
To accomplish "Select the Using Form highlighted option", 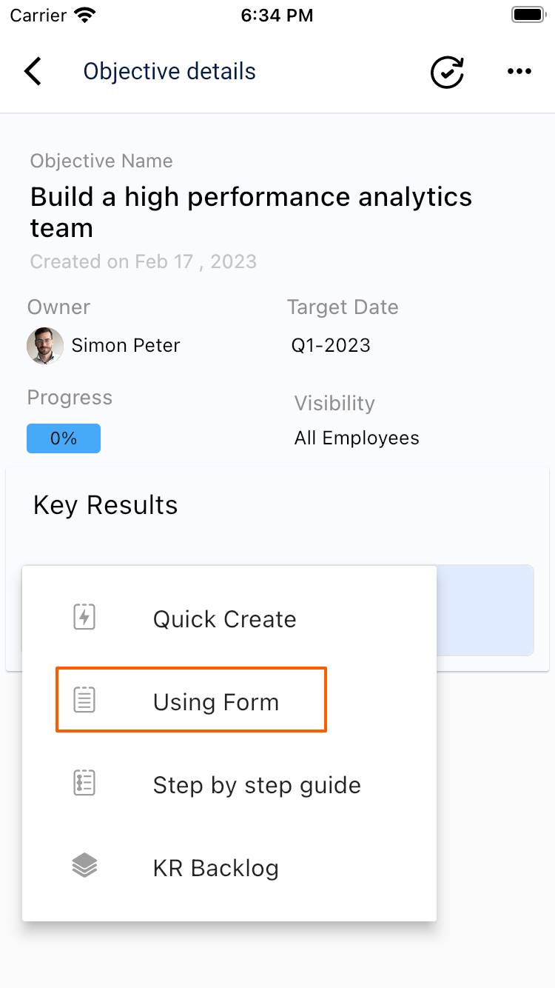I will [215, 701].
